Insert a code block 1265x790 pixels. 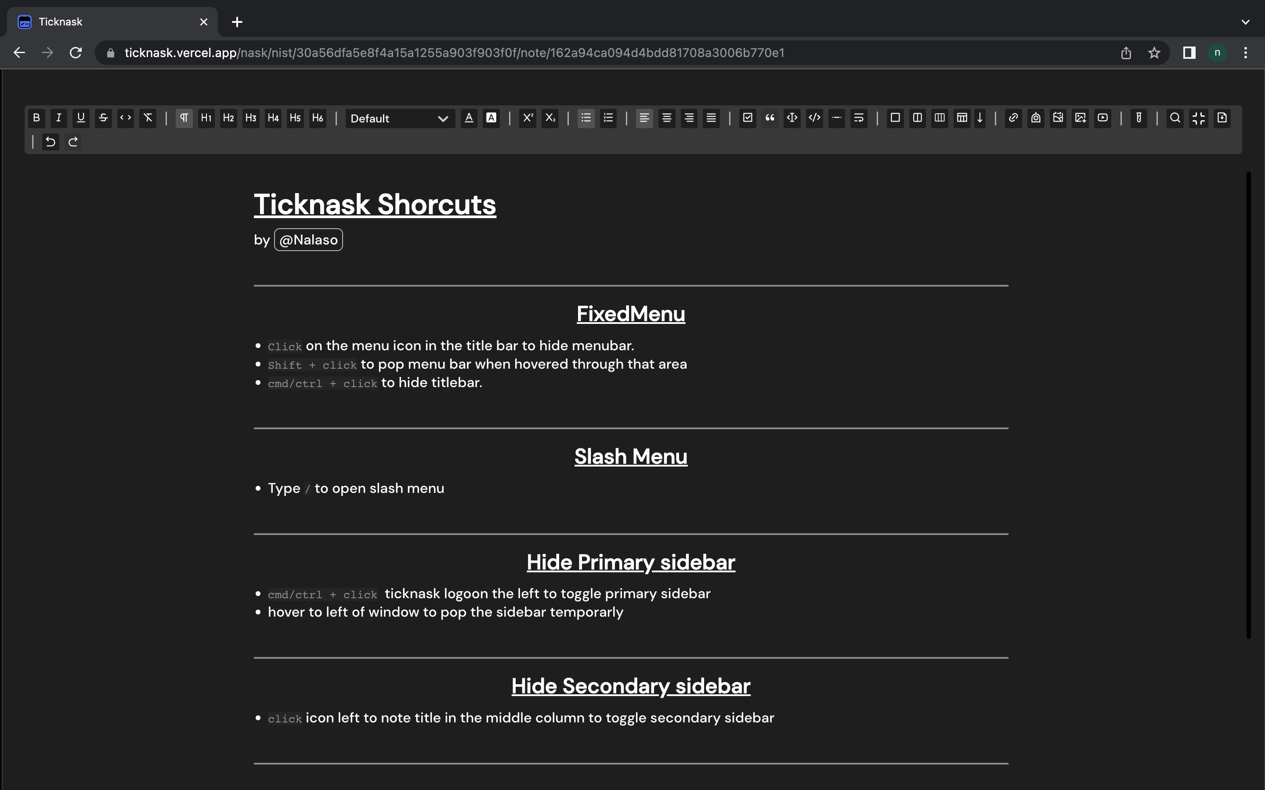click(814, 118)
